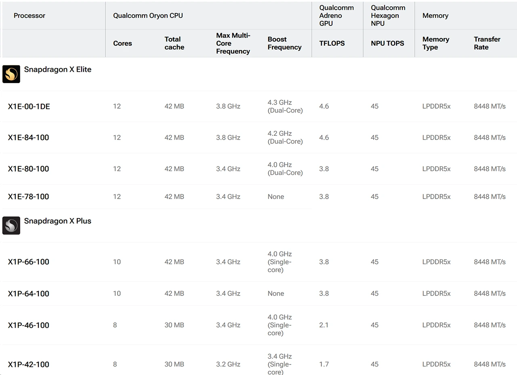Click the gold Snapdragon X Elite logo
This screenshot has height=375, width=517.
(x=11, y=74)
